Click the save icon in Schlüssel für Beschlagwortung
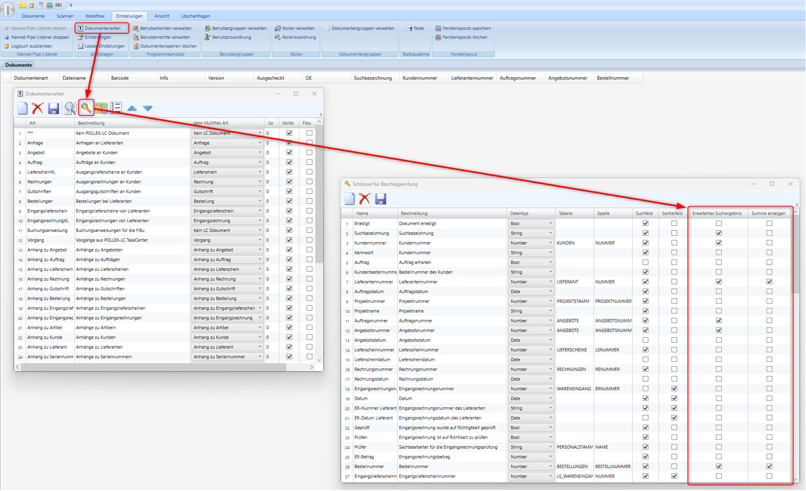Screen dimensions: 806x491 (x=381, y=199)
